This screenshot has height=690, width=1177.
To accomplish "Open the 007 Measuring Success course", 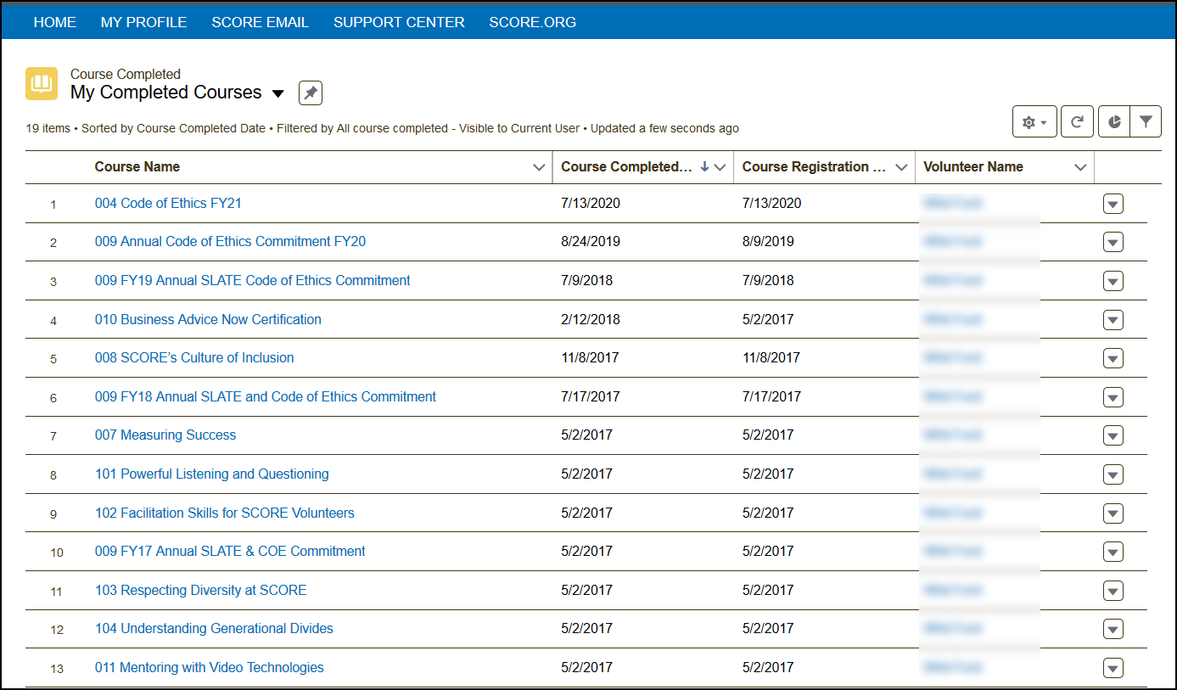I will point(165,435).
